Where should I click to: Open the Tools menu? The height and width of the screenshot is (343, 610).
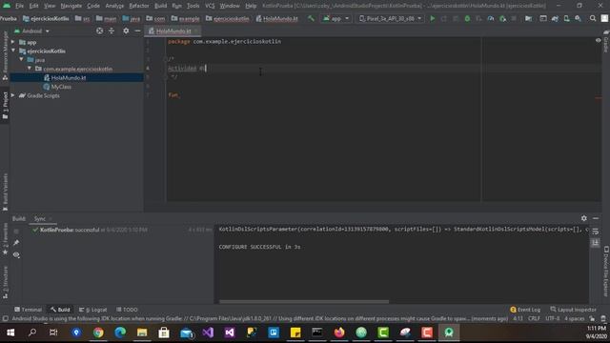(x=193, y=6)
